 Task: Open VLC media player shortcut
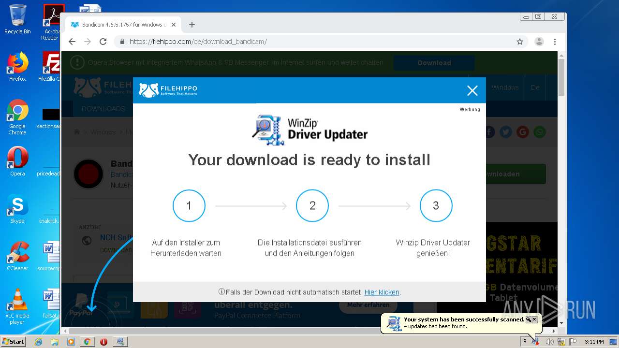point(17,306)
